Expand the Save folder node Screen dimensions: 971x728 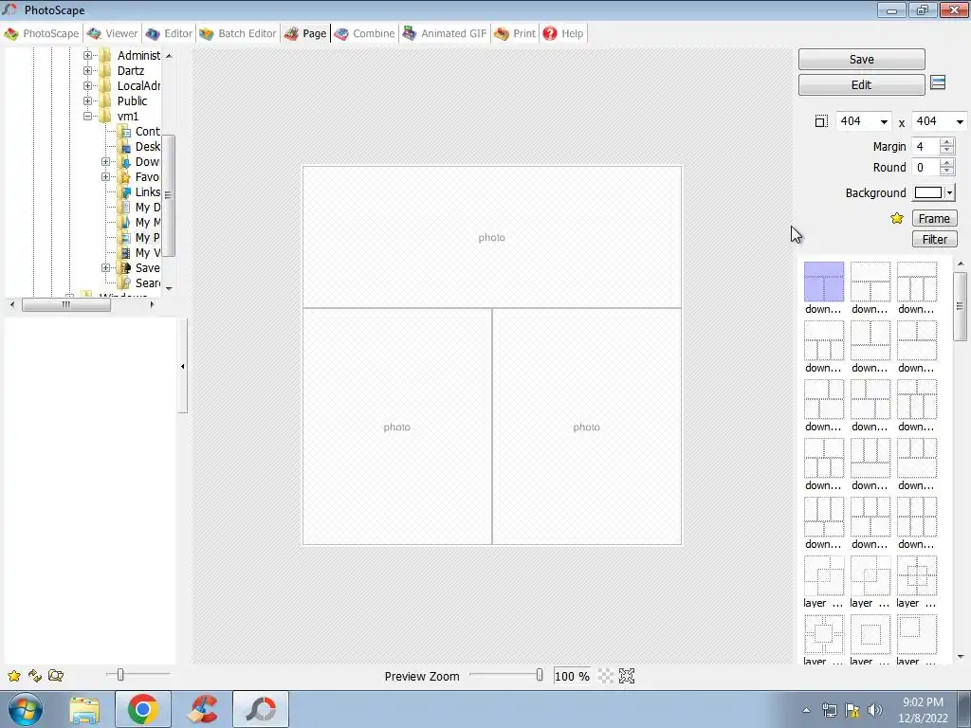tap(105, 268)
